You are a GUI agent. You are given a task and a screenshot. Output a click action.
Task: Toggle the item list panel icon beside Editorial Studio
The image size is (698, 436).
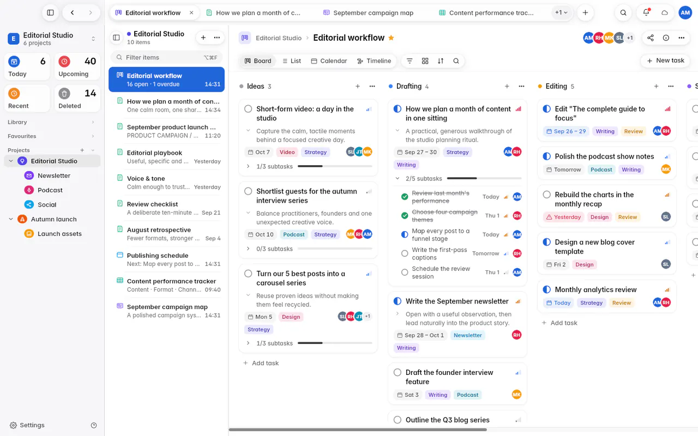(x=116, y=38)
